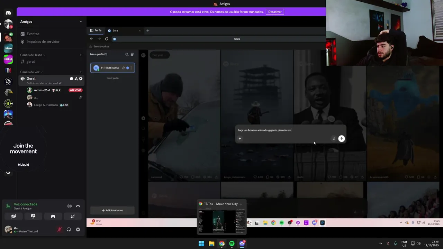Open Discord user settings gear
Screen dimensions: 443x249
(78, 229)
